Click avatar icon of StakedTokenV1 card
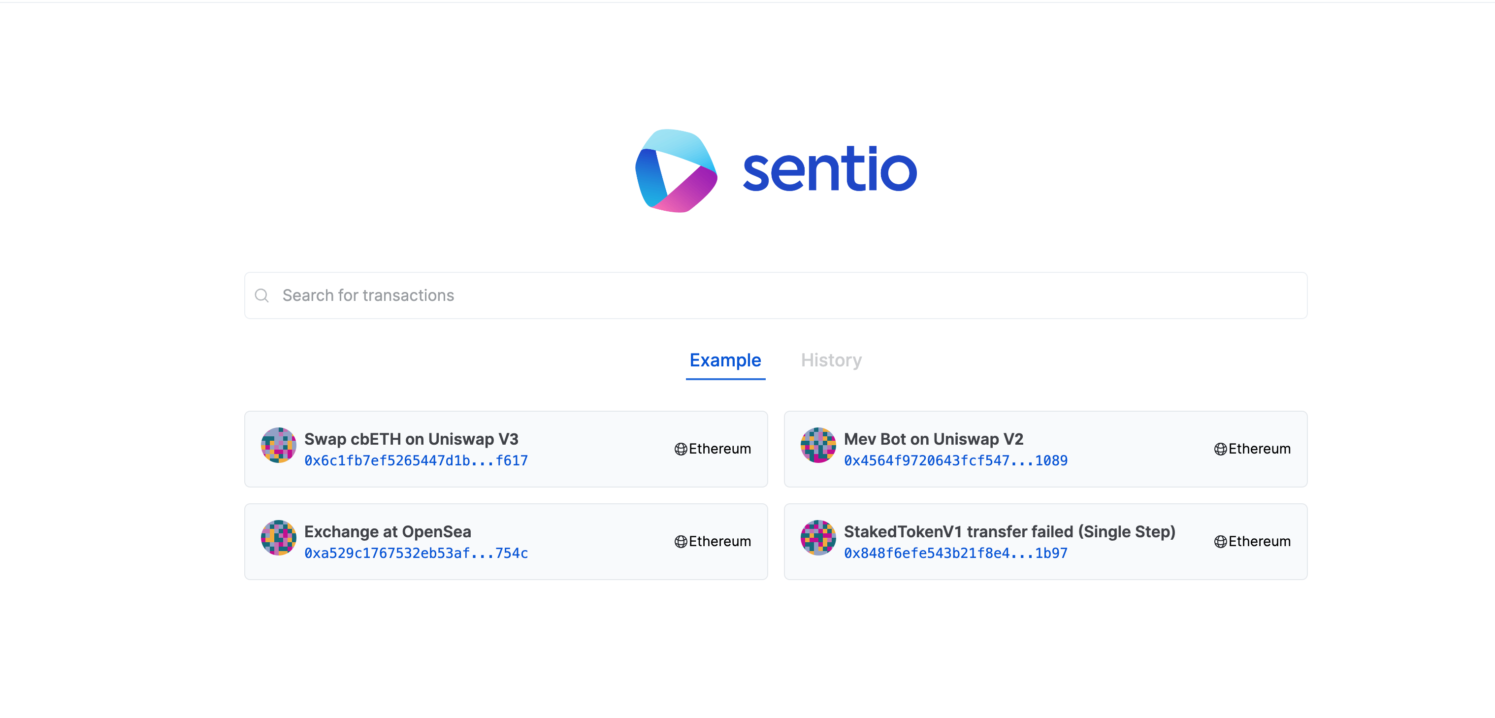The height and width of the screenshot is (718, 1495). (818, 537)
